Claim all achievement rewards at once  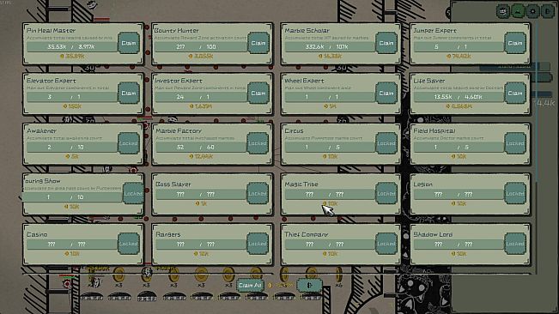250,285
